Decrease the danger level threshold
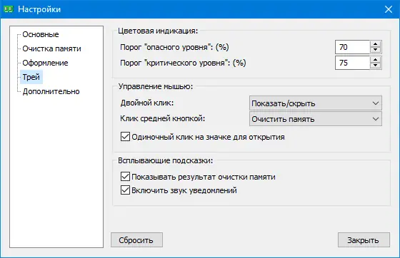The height and width of the screenshot is (258, 400). (375, 50)
